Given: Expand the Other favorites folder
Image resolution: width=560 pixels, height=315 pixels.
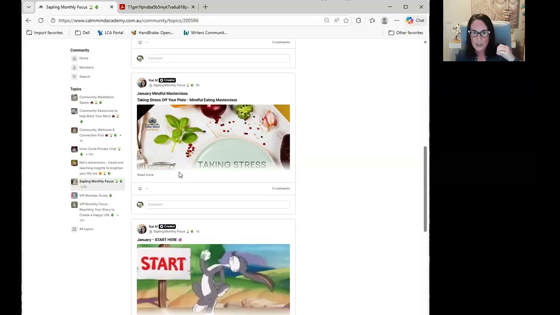Looking at the screenshot, I should click(406, 33).
